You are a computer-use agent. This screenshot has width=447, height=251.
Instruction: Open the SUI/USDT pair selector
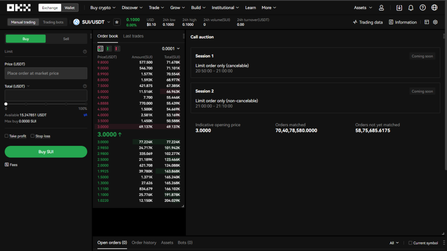(x=96, y=22)
